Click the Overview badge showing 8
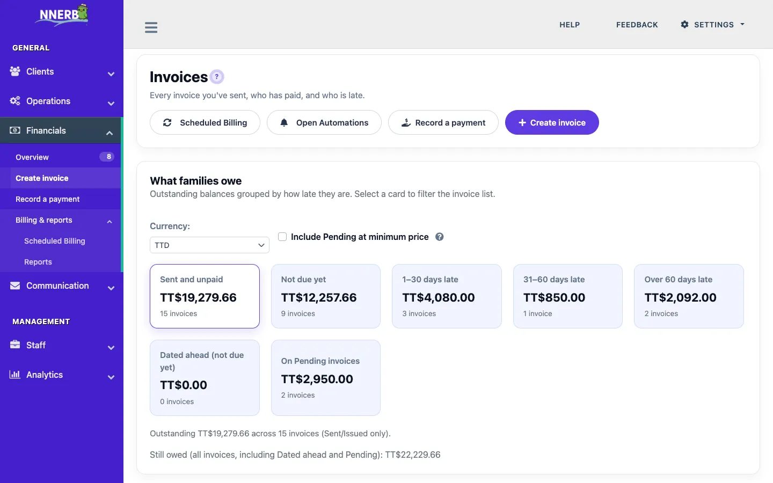This screenshot has height=483, width=773. 107,157
